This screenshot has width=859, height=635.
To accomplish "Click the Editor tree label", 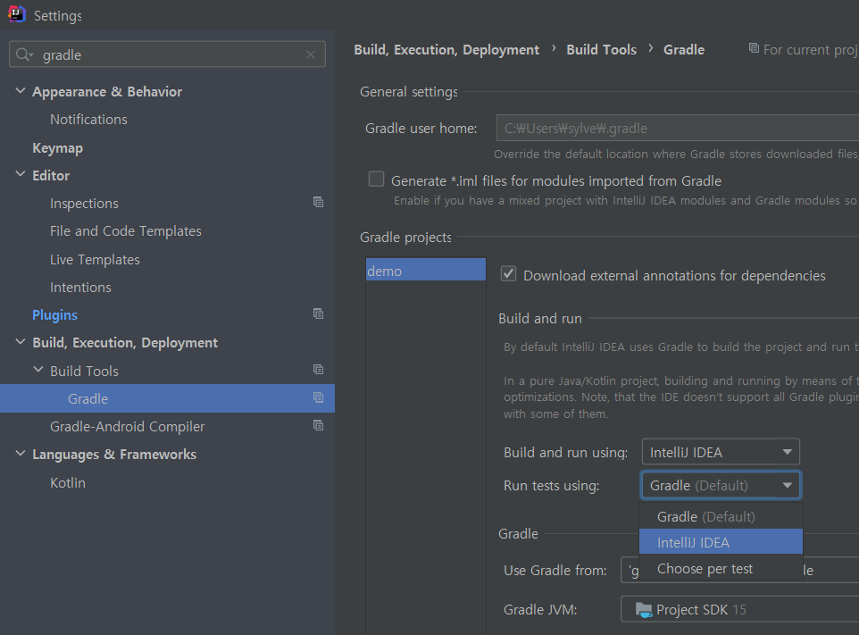I will (x=50, y=175).
